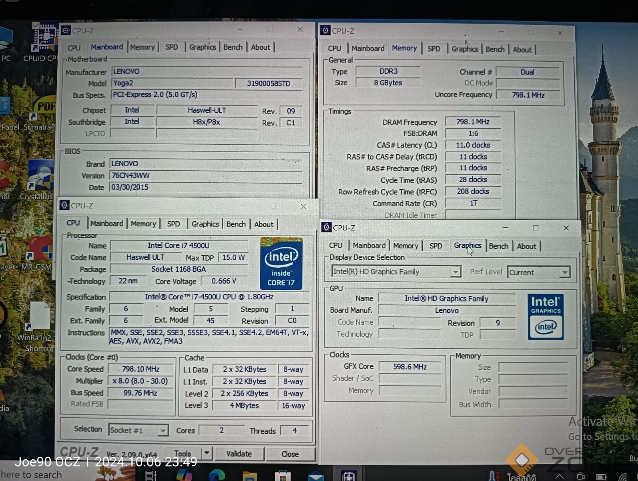Open the SPD tab in the CPU window
638x481 pixels.
click(173, 224)
